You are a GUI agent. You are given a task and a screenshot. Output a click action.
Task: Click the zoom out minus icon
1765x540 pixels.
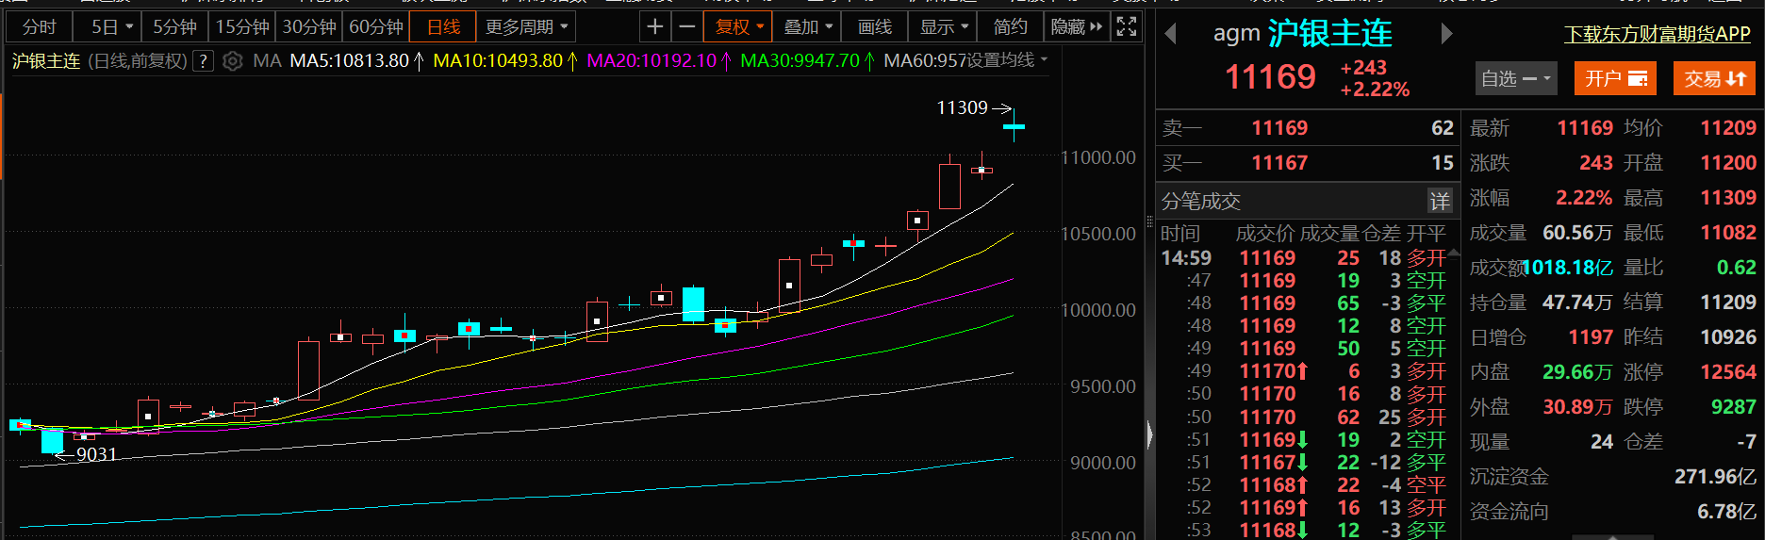pos(687,27)
